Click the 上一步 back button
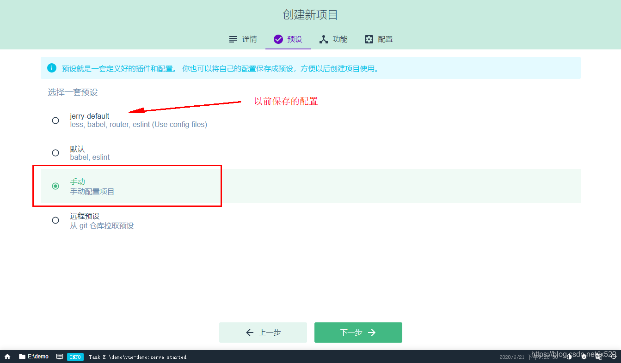This screenshot has width=621, height=363. coord(263,333)
